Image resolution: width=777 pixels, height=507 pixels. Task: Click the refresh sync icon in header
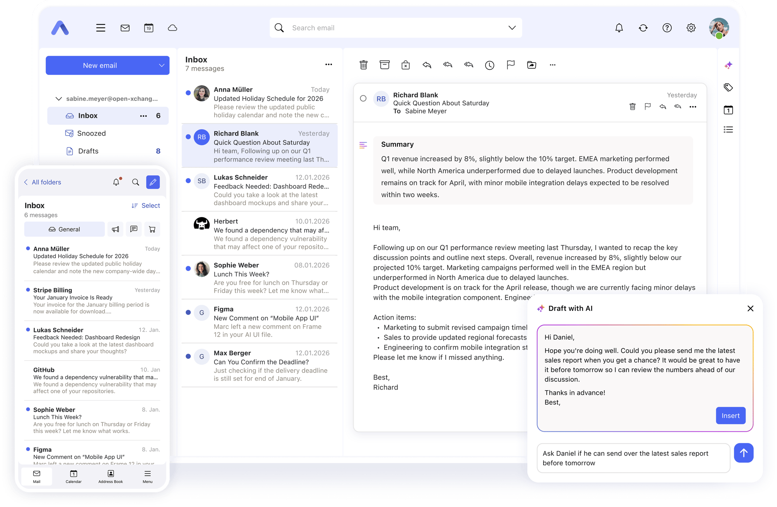643,28
